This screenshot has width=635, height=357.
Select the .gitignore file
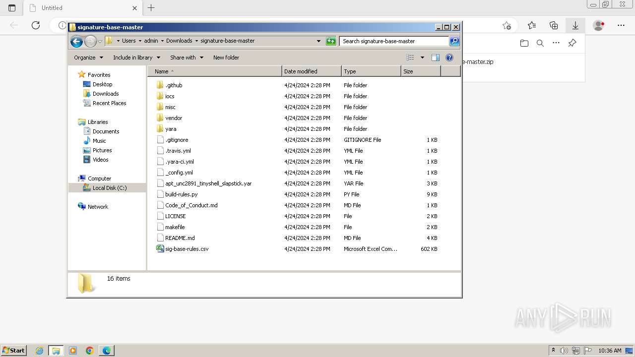pos(177,140)
